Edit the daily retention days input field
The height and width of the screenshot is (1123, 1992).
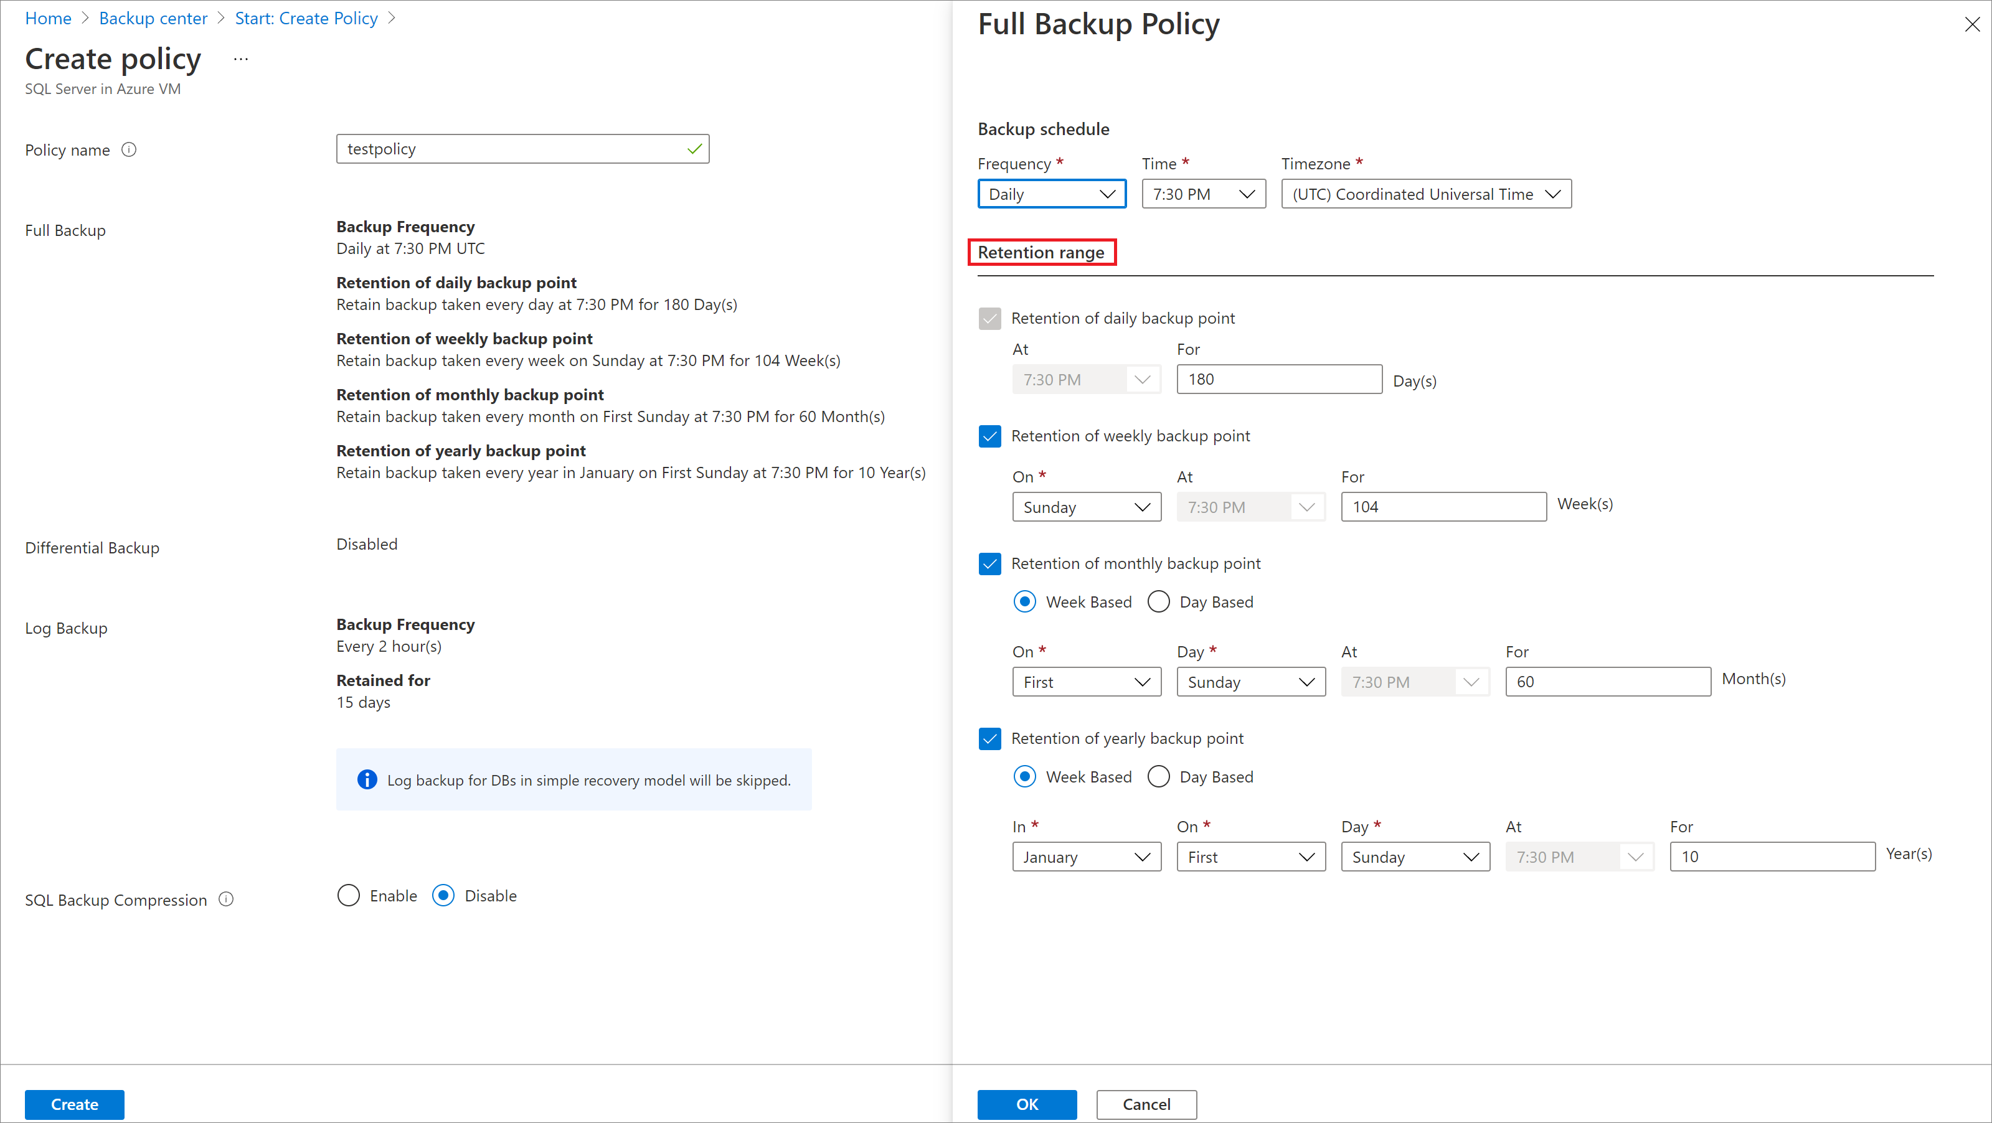[x=1278, y=379]
